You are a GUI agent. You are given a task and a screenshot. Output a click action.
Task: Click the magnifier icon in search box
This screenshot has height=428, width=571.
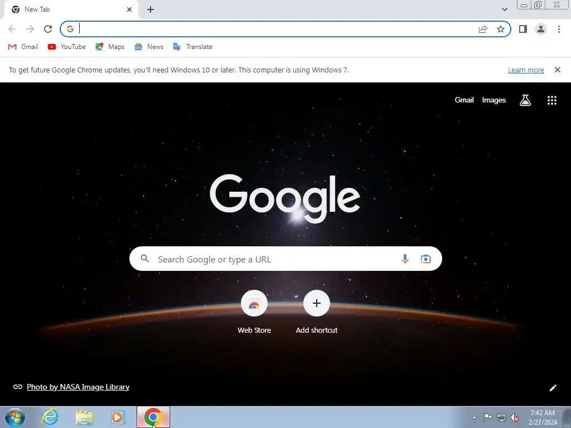(145, 259)
